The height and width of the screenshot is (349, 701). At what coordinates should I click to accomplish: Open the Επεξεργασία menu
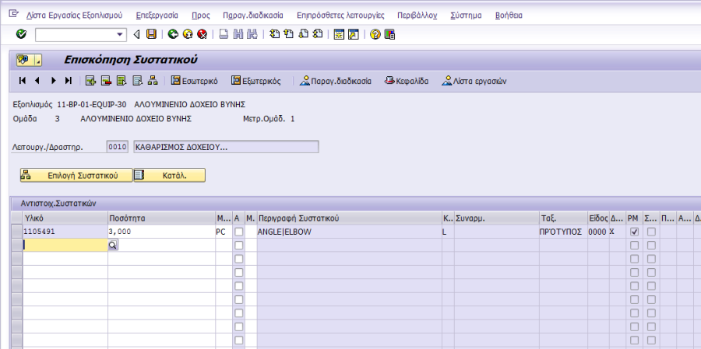157,15
